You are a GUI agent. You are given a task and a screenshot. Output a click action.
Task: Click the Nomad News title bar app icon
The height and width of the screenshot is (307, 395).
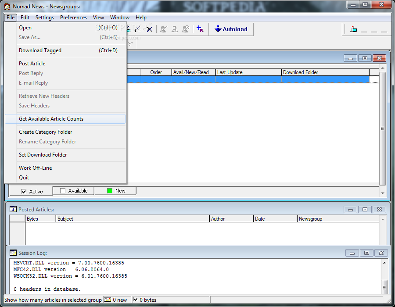point(7,7)
